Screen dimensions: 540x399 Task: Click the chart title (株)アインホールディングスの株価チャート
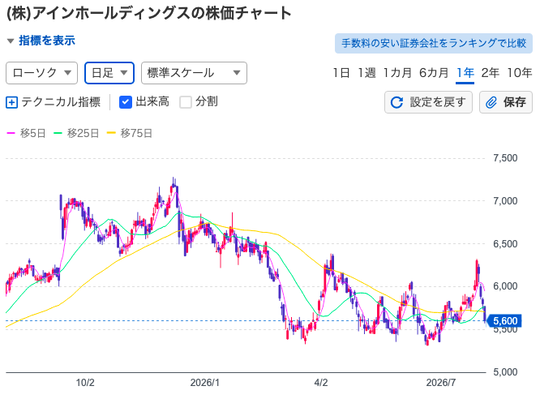(149, 14)
